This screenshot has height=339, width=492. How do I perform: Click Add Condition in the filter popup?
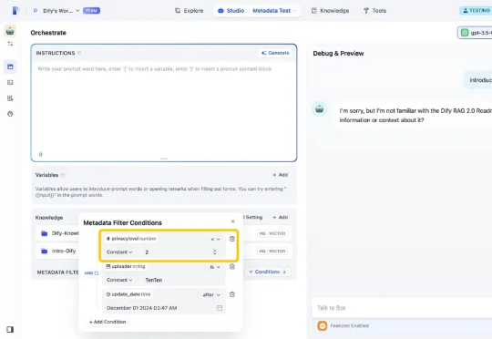coord(108,322)
